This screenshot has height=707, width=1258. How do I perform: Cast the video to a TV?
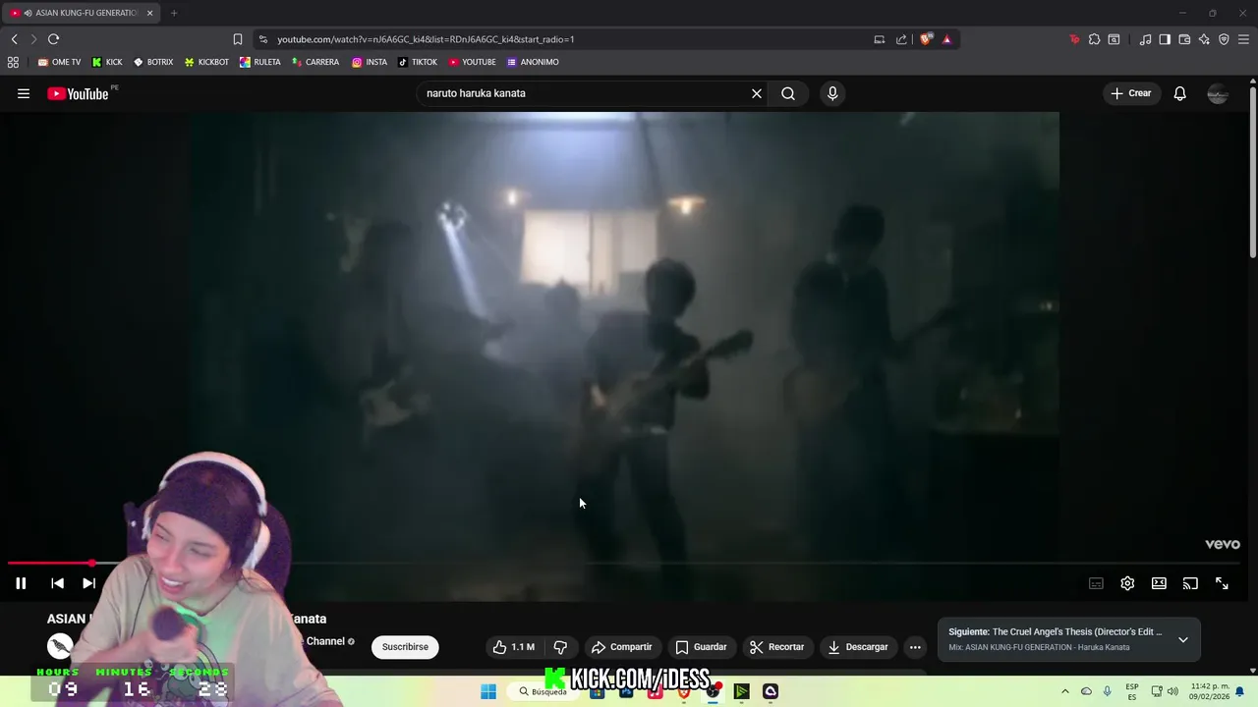[1190, 583]
